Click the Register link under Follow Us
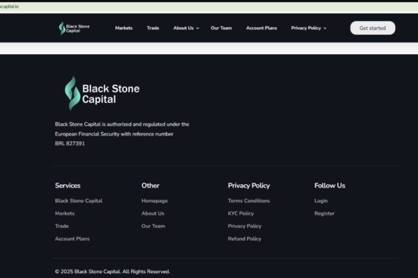 pyautogui.click(x=324, y=213)
